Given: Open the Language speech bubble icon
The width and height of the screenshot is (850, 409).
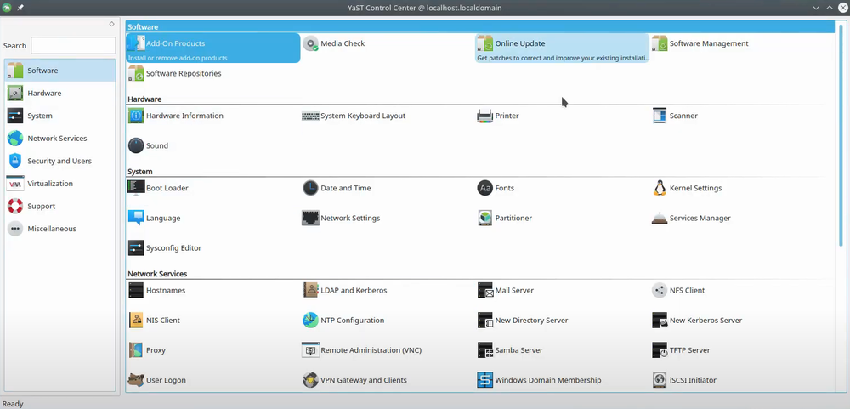Looking at the screenshot, I should tap(136, 218).
